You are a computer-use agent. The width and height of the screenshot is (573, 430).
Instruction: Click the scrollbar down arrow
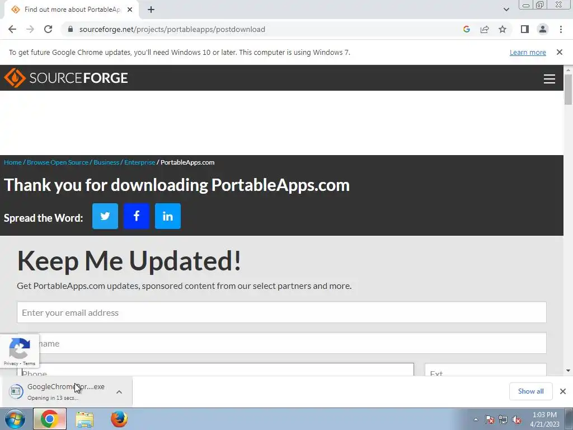pos(568,371)
